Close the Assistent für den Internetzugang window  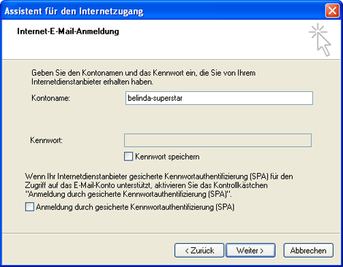point(332,11)
